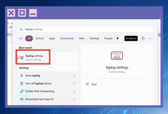
Task: Show more filters with the play arrow
Action: coord(118,38)
